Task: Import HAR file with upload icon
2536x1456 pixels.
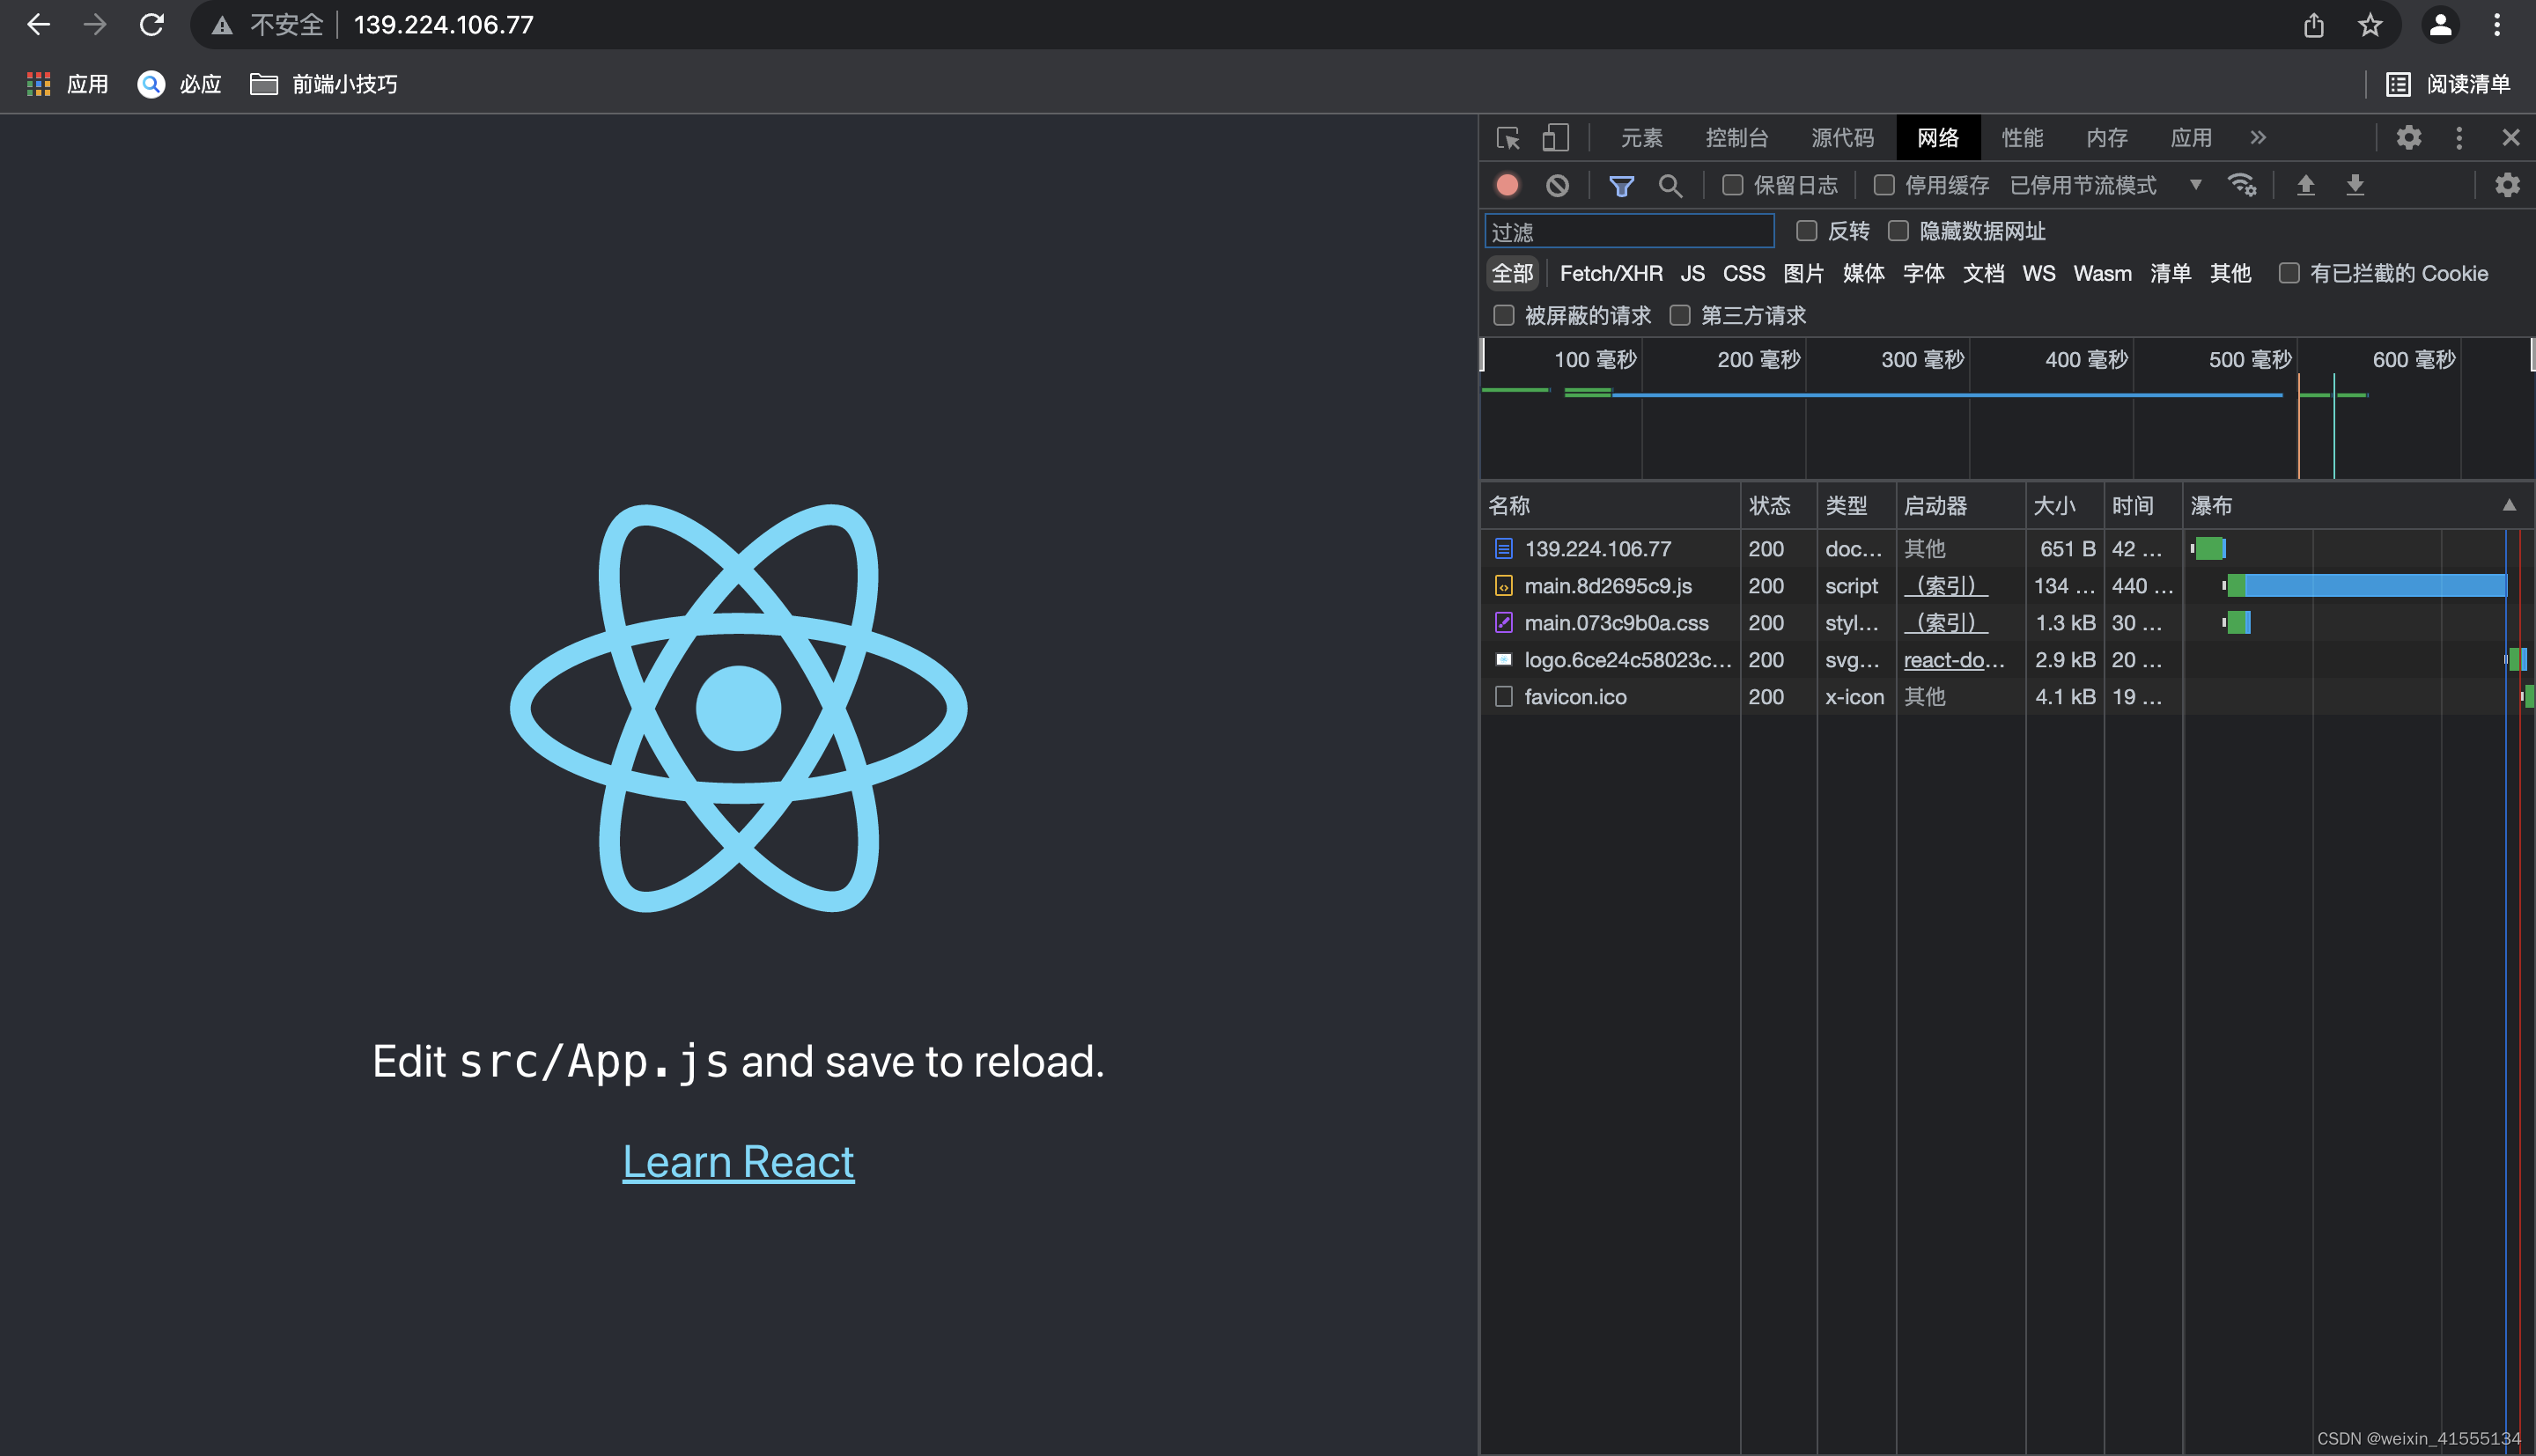Action: coord(2305,185)
